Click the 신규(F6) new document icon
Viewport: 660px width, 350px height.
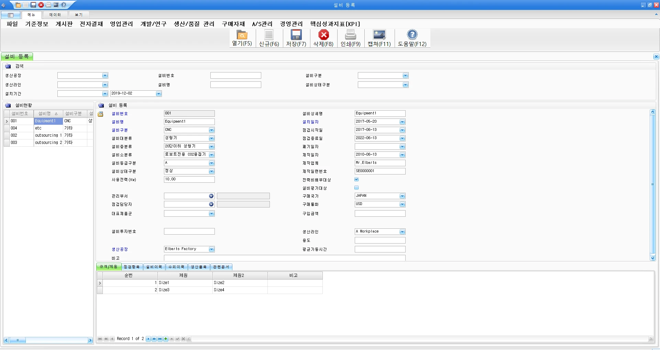[269, 35]
